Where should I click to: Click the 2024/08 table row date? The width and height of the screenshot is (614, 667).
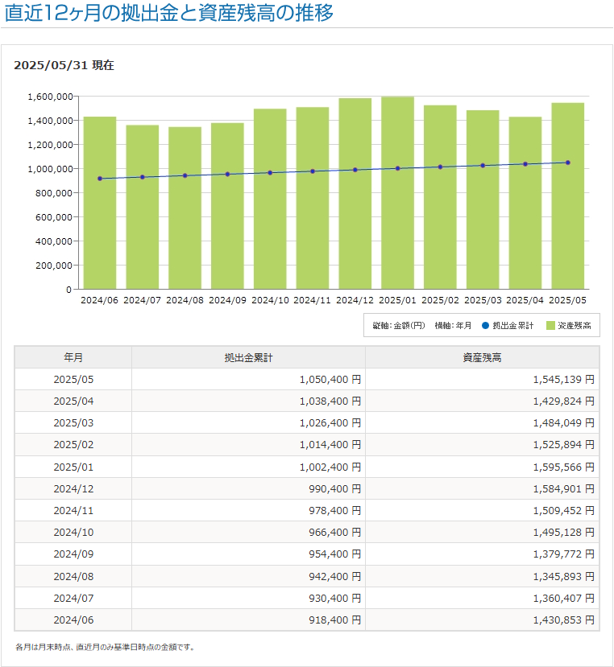pyautogui.click(x=73, y=576)
